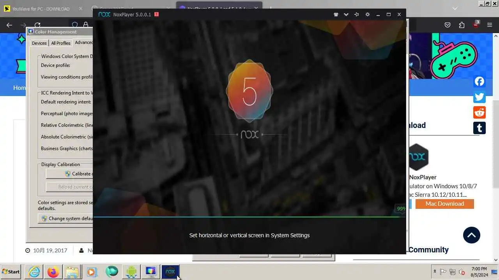The width and height of the screenshot is (499, 280).
Task: Open Firefox list all tabs chevron
Action: tap(455, 8)
